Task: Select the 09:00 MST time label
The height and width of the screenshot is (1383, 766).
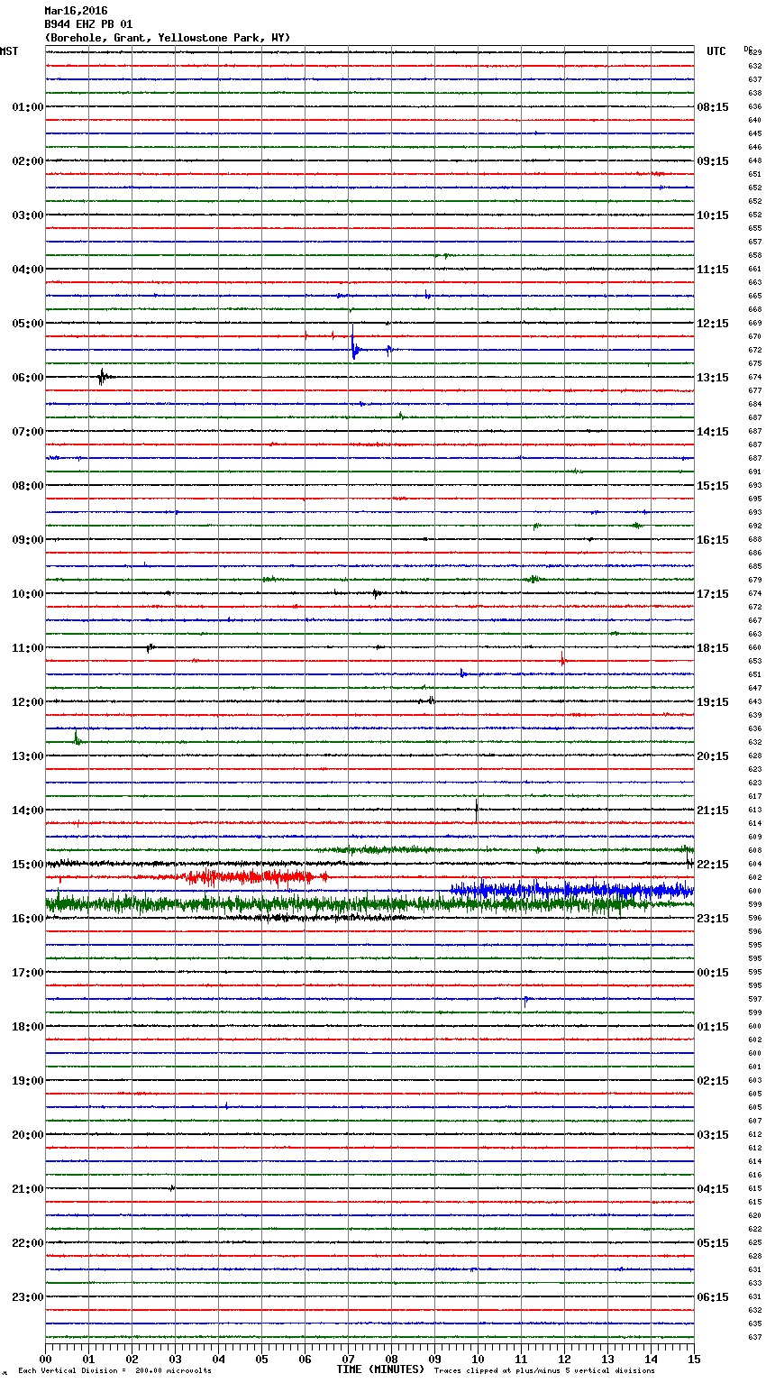Action: click(x=27, y=540)
